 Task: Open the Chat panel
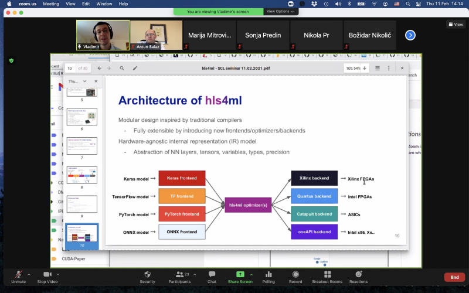[x=212, y=277]
